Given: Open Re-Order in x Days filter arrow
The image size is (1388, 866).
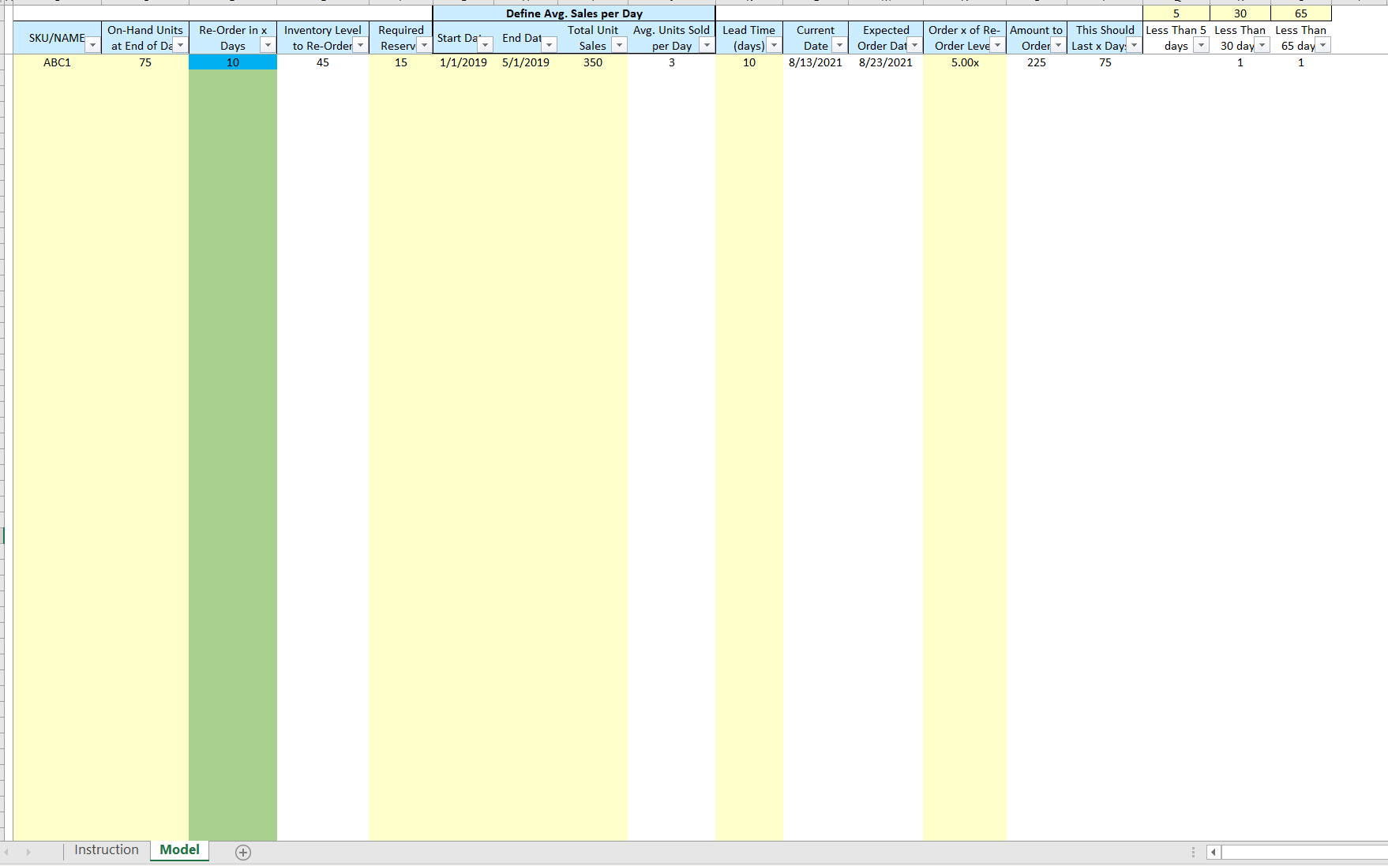Looking at the screenshot, I should click(268, 46).
